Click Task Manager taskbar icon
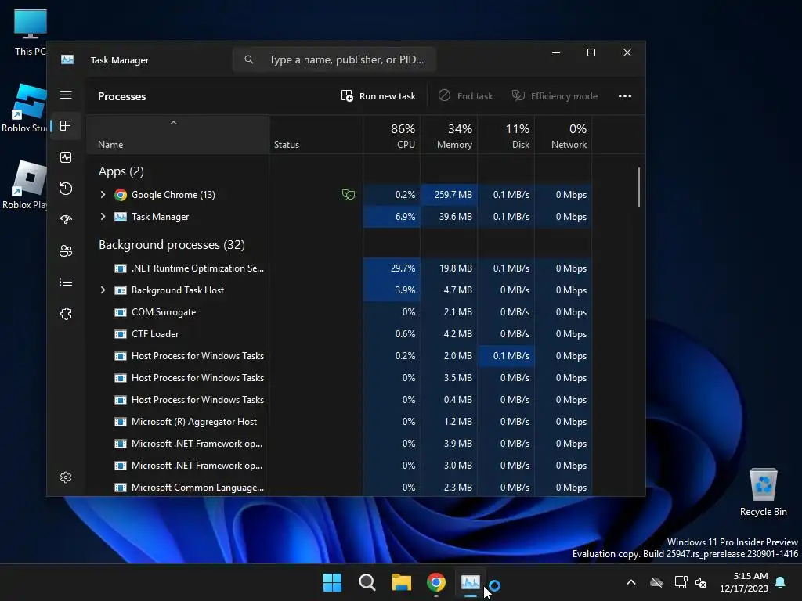 (471, 582)
